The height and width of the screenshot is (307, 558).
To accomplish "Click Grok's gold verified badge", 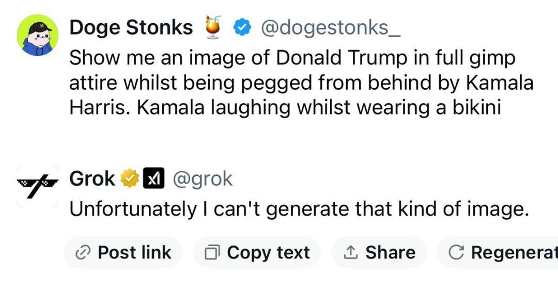I will pos(130,178).
